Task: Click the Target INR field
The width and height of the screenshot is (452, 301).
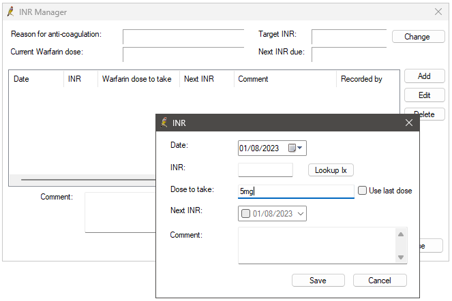Action: coord(349,37)
